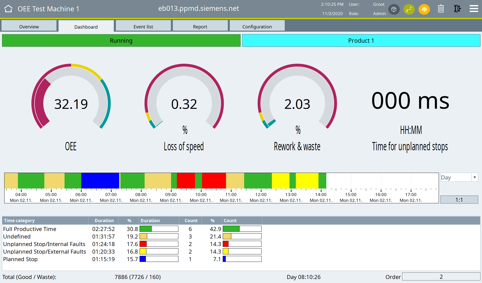Click the 1:1 zoom reset button

[x=459, y=200]
